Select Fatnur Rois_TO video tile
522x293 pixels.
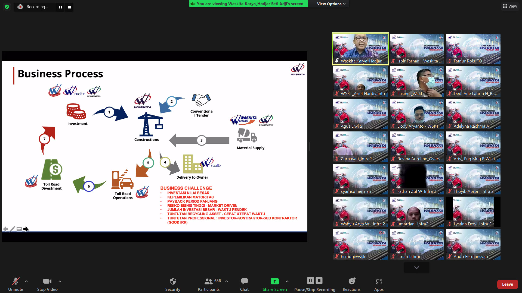[473, 49]
